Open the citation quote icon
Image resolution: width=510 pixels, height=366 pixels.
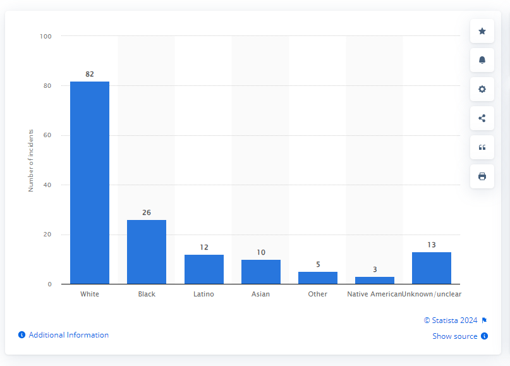tap(482, 147)
